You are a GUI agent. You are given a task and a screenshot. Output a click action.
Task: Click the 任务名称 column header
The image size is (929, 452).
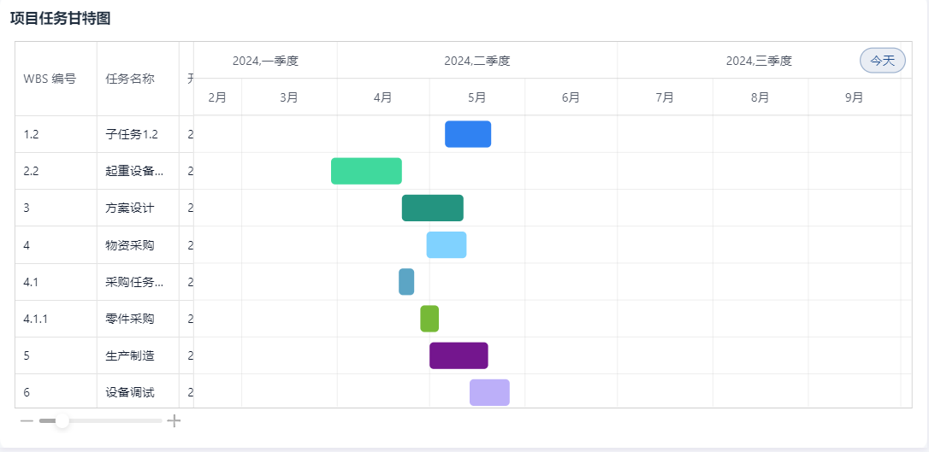(130, 79)
